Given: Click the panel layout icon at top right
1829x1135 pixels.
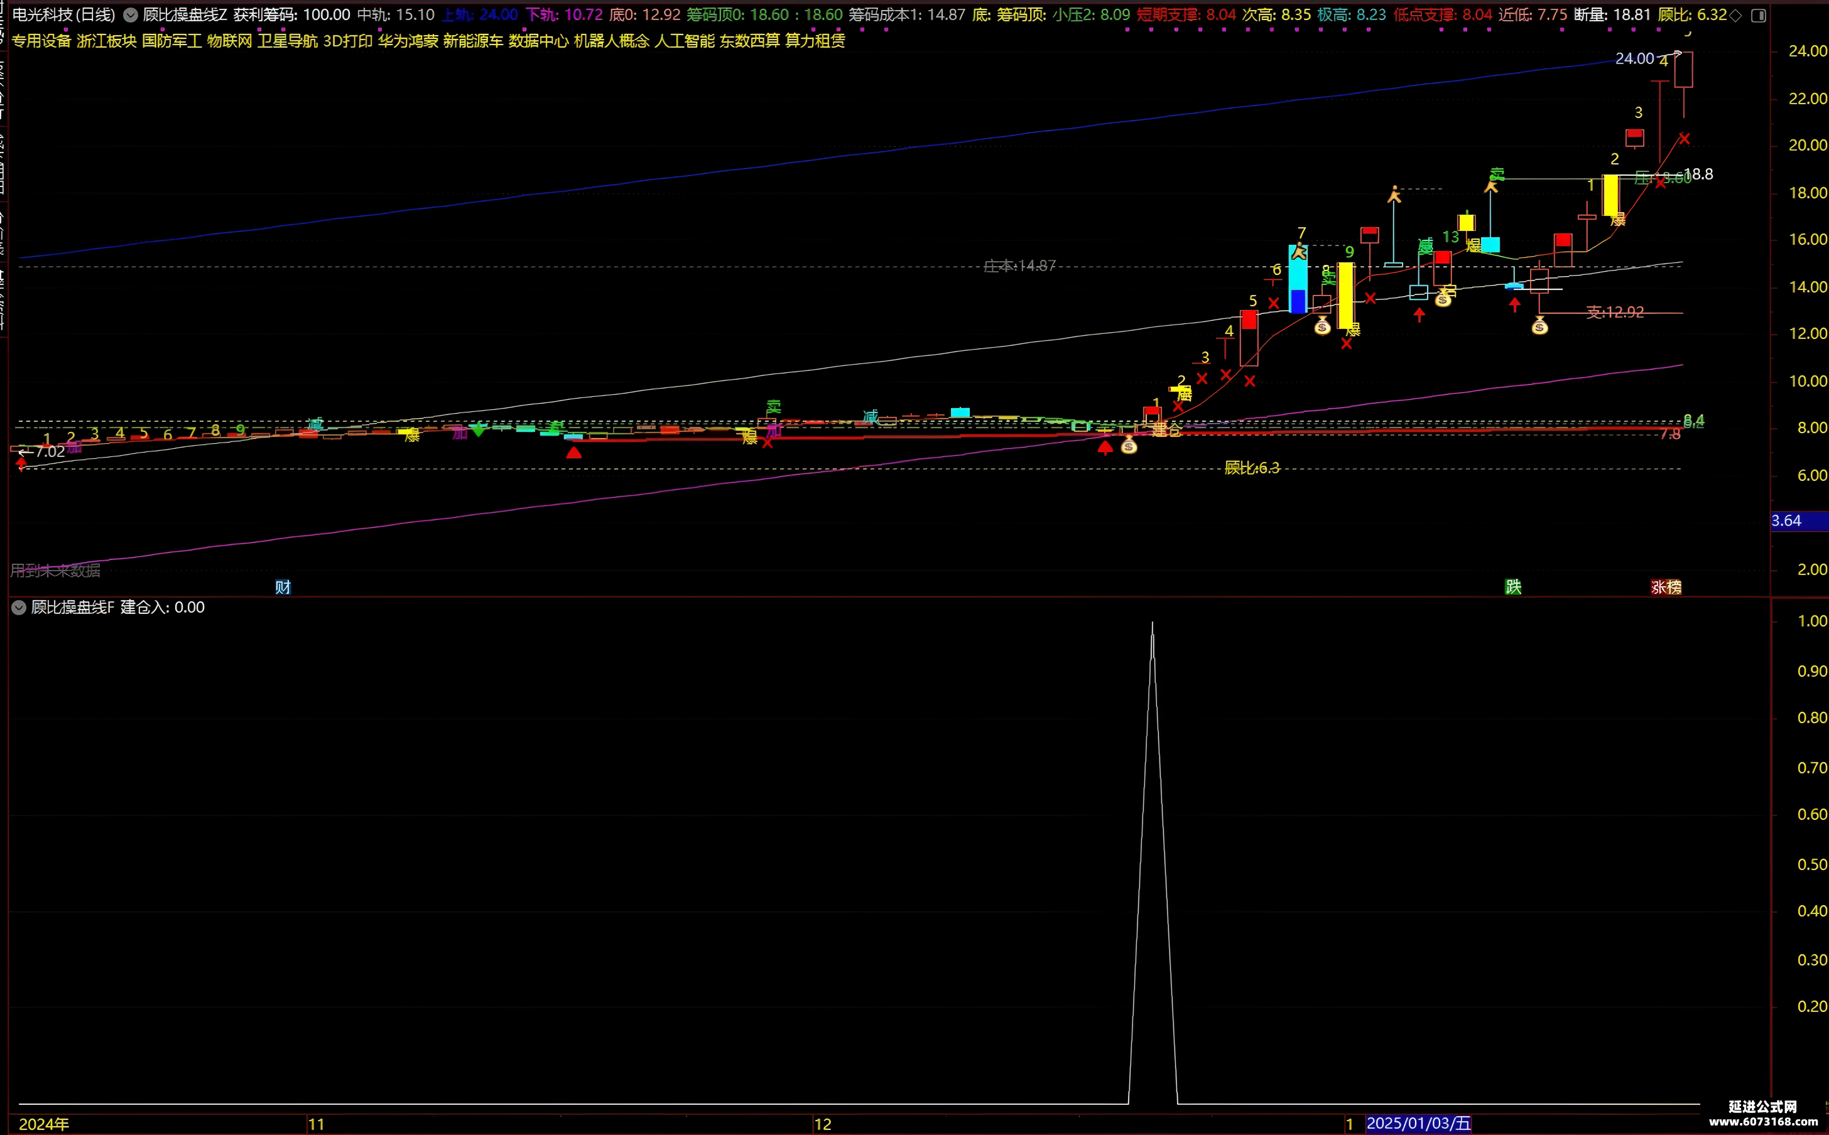Looking at the screenshot, I should point(1757,15).
